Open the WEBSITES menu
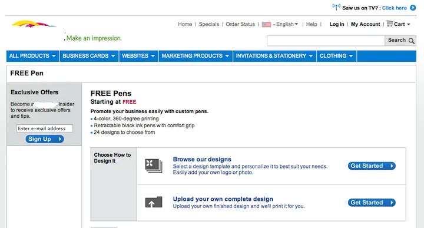Viewport: 424px width, 228px height. click(138, 56)
